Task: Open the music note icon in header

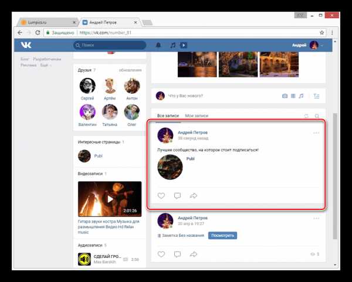Action: [x=172, y=45]
